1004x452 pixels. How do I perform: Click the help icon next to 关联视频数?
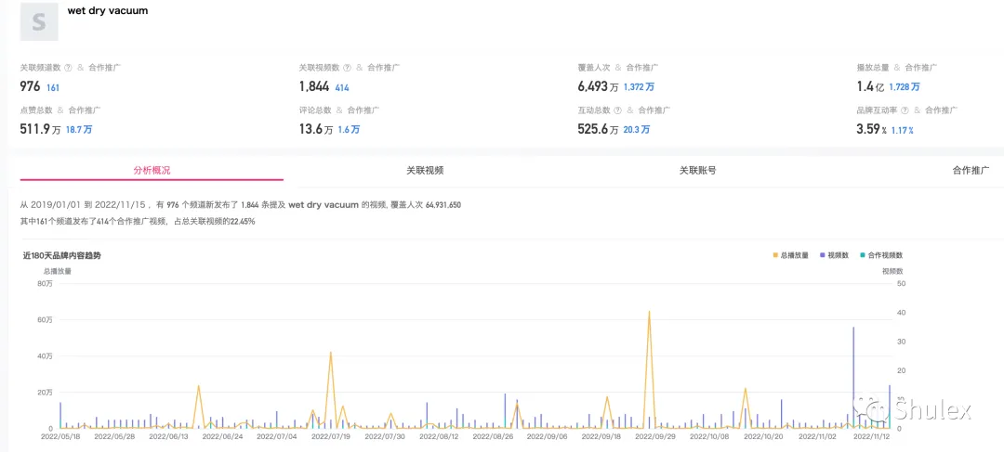pyautogui.click(x=347, y=68)
